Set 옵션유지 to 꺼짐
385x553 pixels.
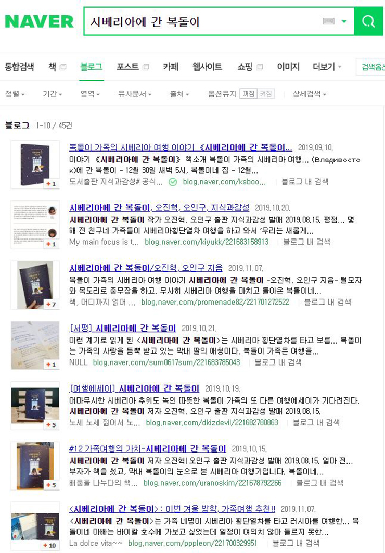[249, 94]
